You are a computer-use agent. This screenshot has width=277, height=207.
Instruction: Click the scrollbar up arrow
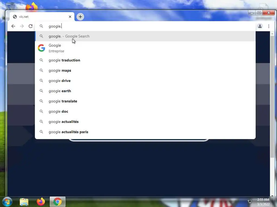(272, 33)
